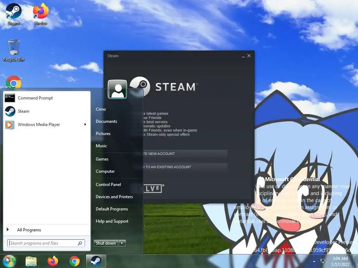Open the Recycle Bin desktop icon
This screenshot has height=268, width=358.
(x=14, y=50)
